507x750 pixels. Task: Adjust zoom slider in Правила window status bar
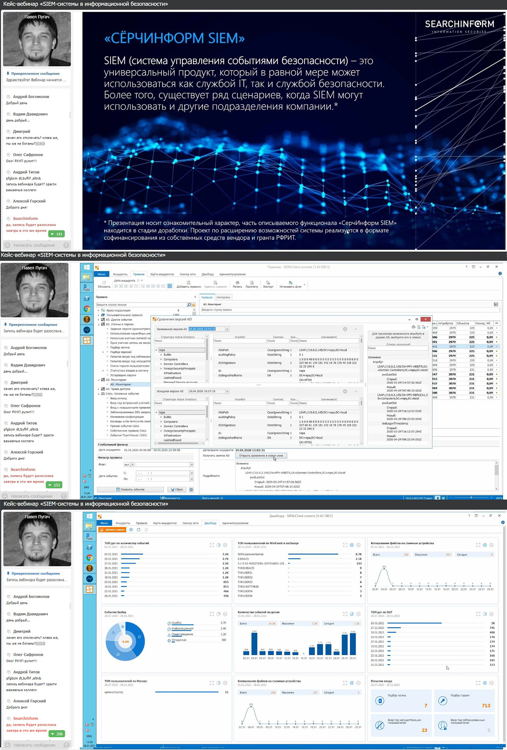tap(471, 498)
